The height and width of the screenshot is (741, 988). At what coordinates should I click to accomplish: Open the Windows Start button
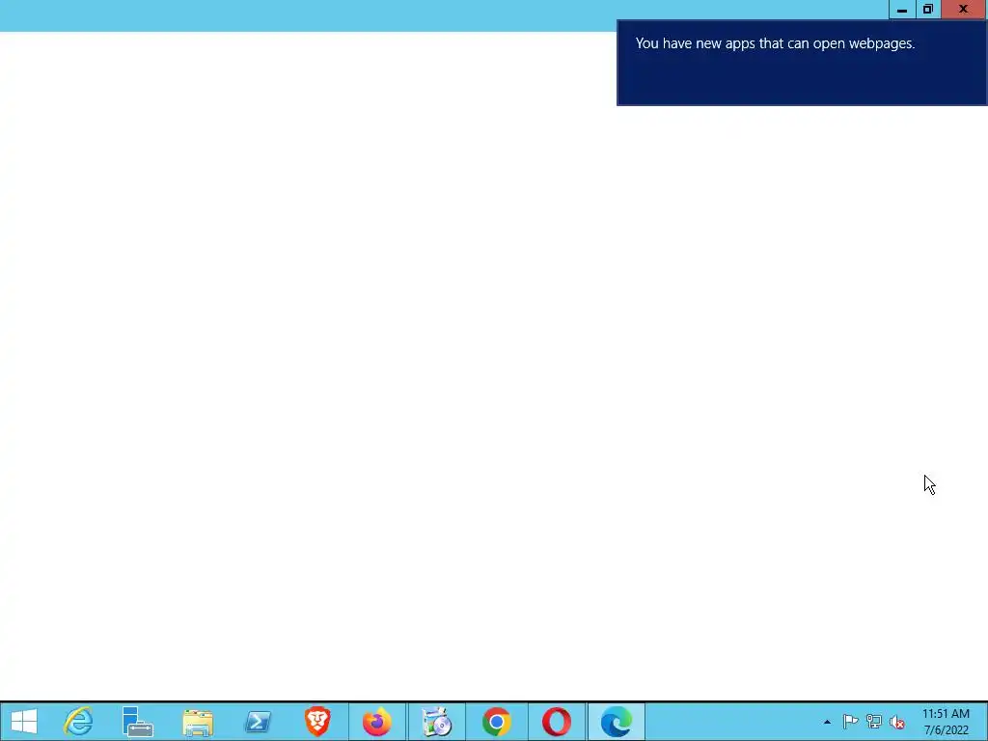click(x=23, y=722)
